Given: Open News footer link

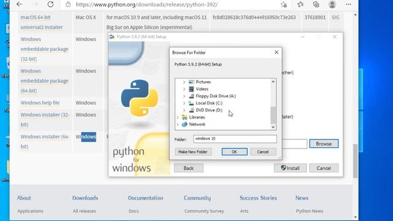Looking at the screenshot, I should [302, 198].
